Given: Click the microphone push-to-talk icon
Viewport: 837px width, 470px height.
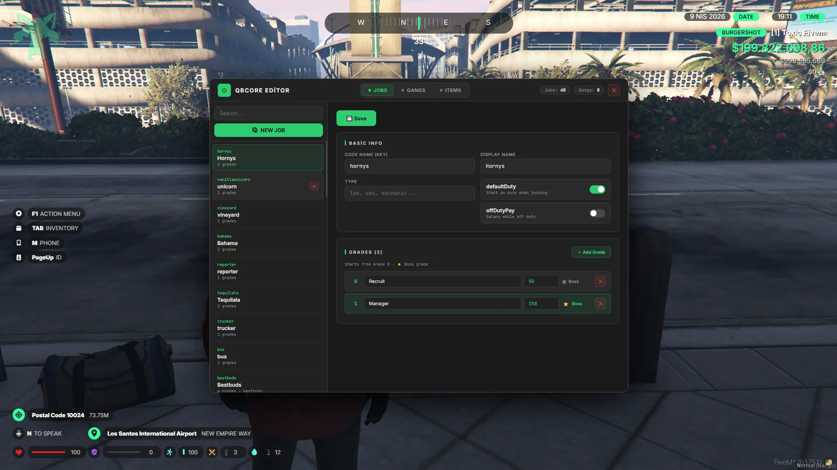Looking at the screenshot, I should [x=19, y=433].
